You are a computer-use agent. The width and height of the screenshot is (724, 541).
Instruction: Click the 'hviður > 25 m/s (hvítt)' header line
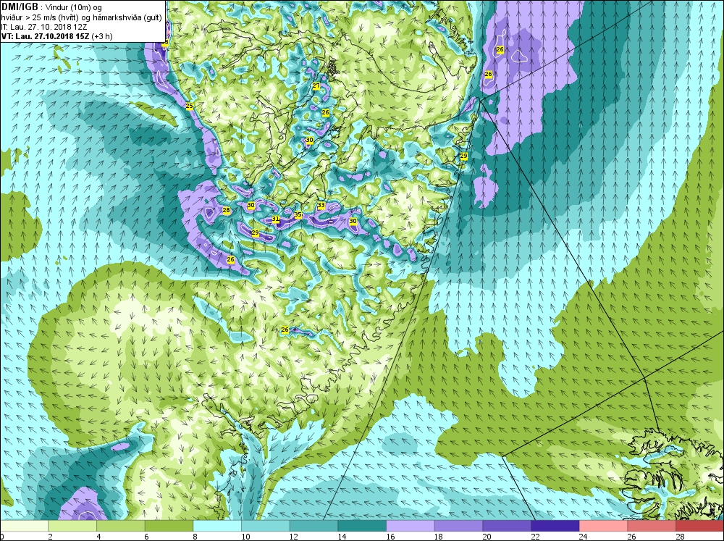click(x=81, y=17)
